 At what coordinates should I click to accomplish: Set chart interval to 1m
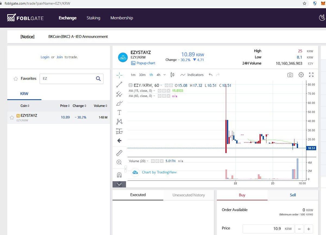tap(133, 75)
